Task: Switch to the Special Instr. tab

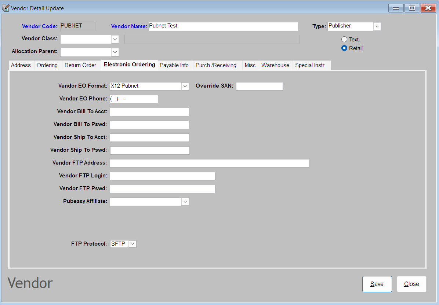Action: [x=311, y=65]
